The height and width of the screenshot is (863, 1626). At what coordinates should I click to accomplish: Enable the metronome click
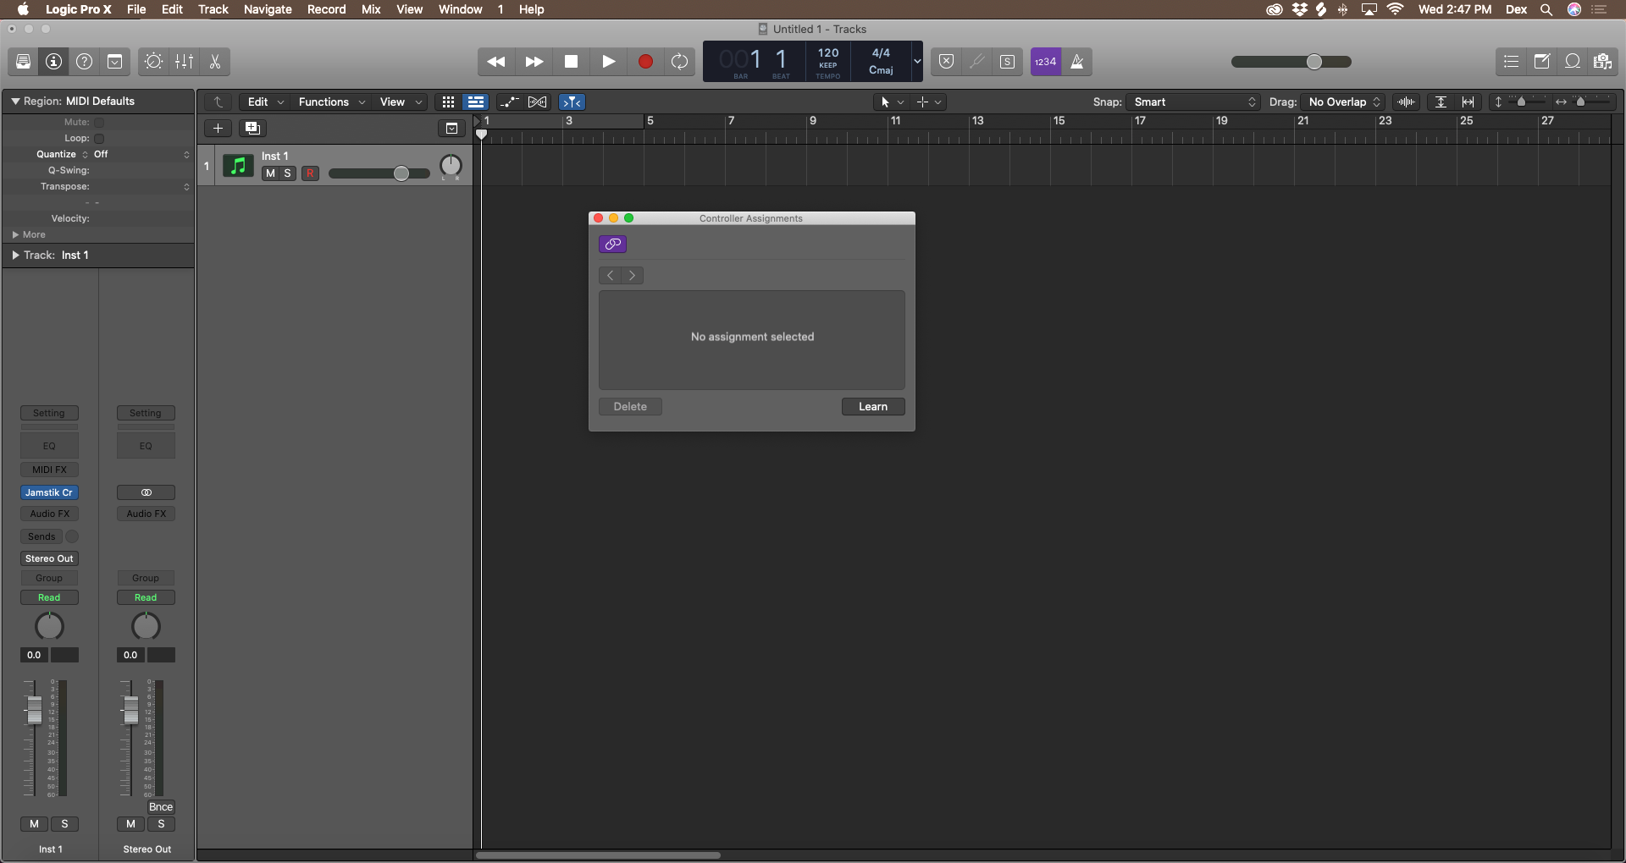pyautogui.click(x=1077, y=62)
